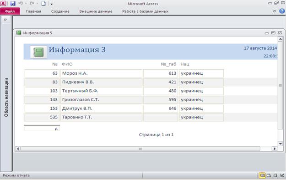Viewport: 286px width, 180px height.
Task: Click the Информация 3 report heading
Action: click(x=77, y=50)
